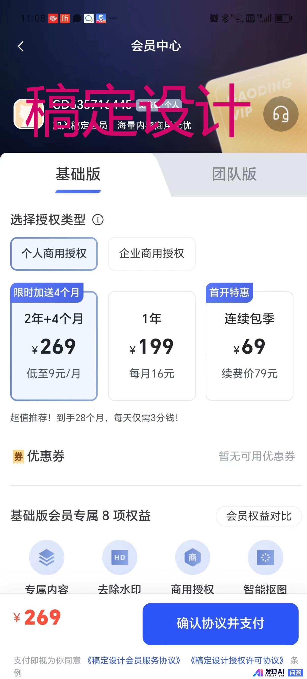Choose the 1年 ¥199 plan
307x679 pixels.
152,346
